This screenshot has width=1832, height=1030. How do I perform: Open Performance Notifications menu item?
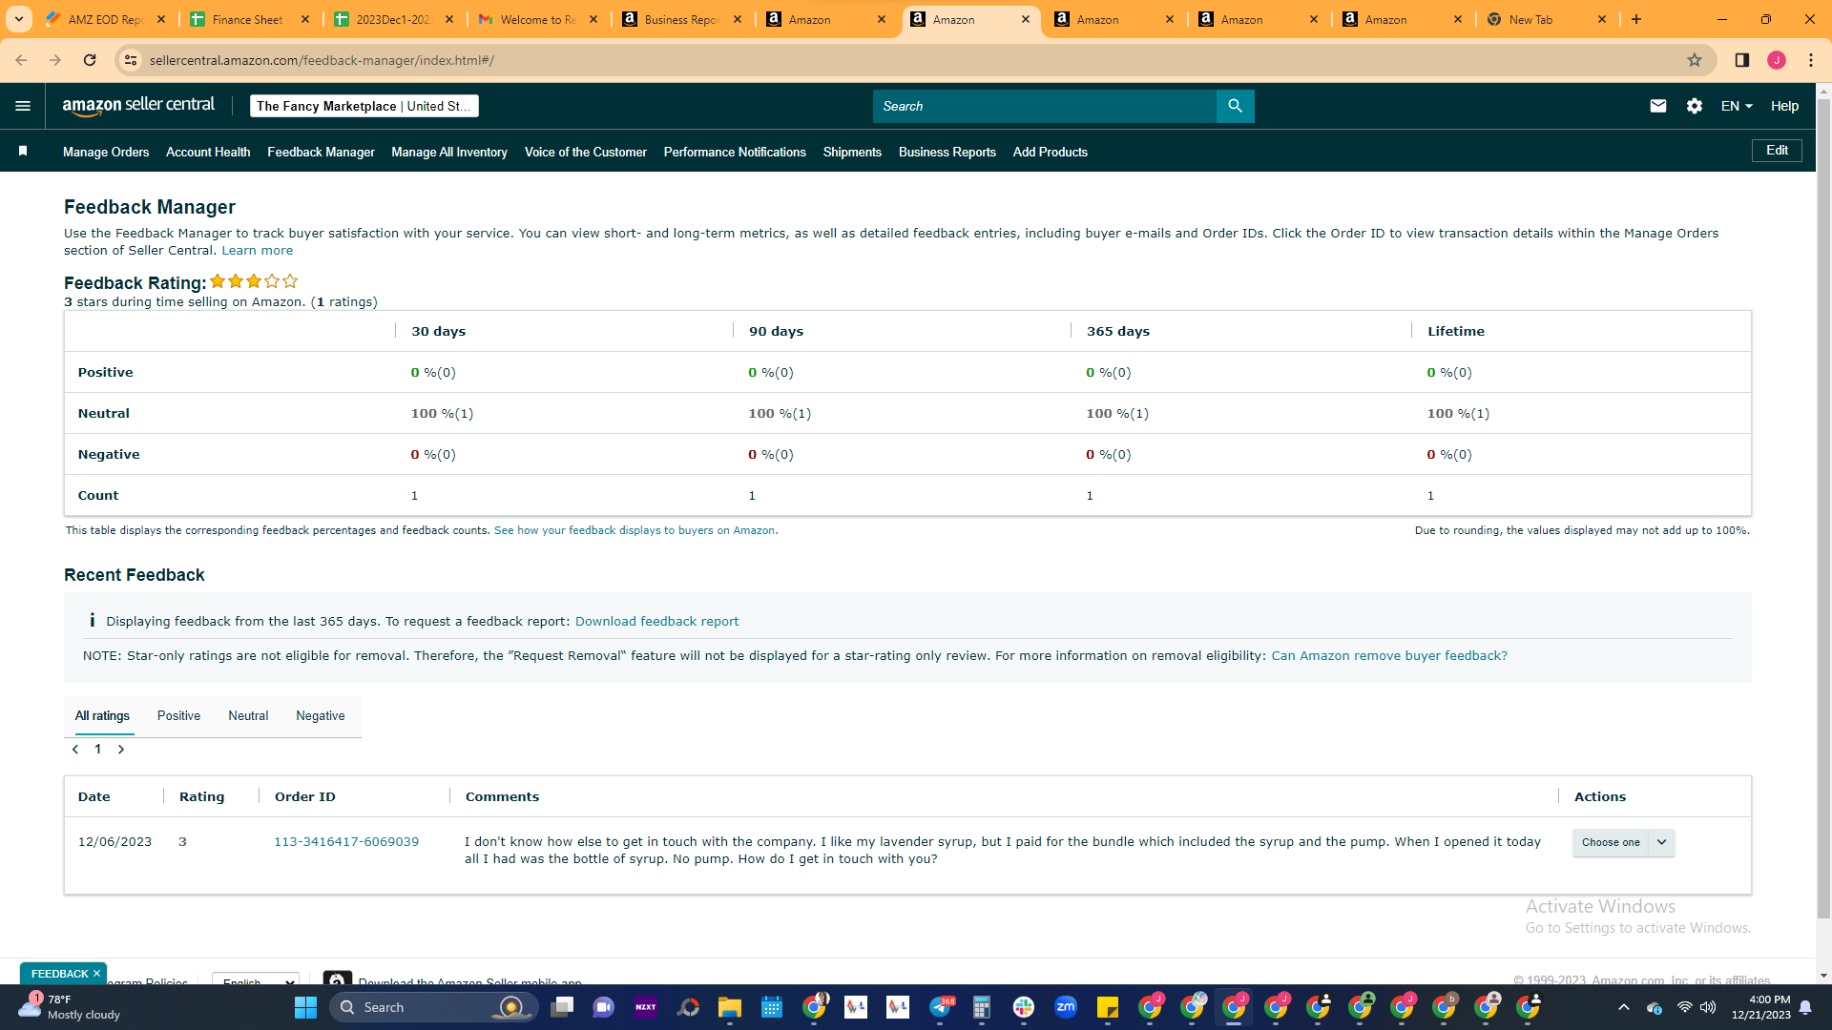tap(735, 152)
